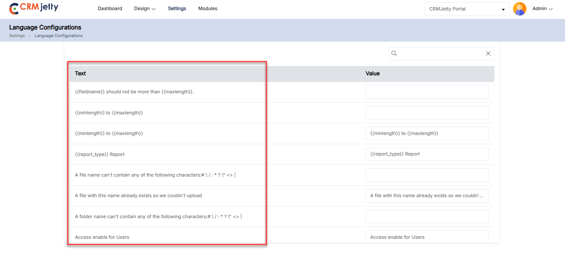Image resolution: width=565 pixels, height=264 pixels.
Task: Click value field for fieldname maxlength message
Action: 427,92
